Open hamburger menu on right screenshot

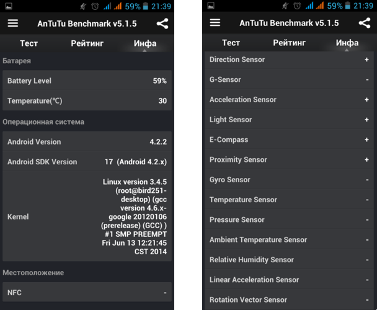215,22
